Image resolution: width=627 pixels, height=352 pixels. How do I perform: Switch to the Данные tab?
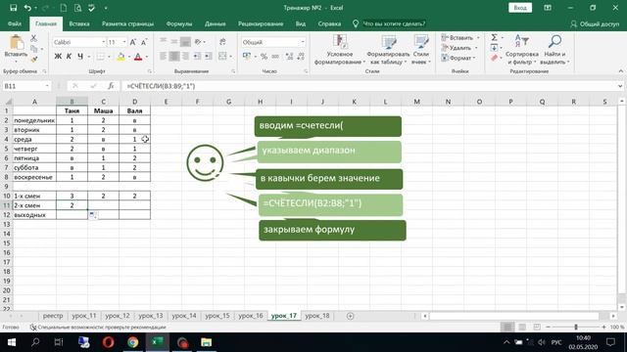(x=216, y=23)
